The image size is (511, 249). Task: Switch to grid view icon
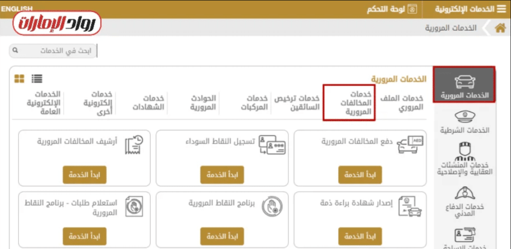tap(19, 78)
